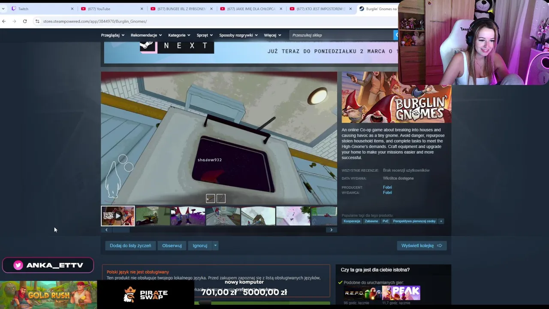Click the Zabawne tag
This screenshot has width=549, height=309.
(x=371, y=221)
